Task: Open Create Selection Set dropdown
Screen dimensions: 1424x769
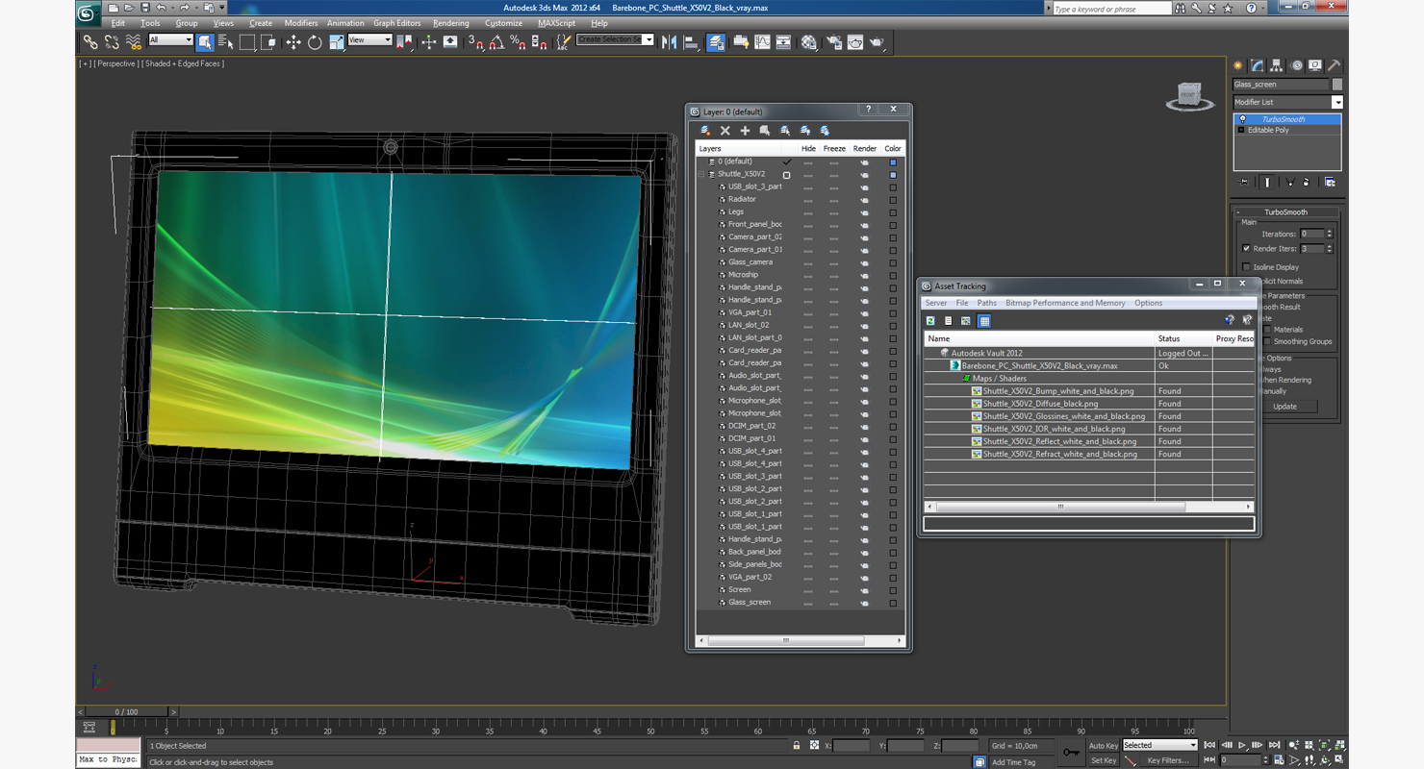Action: pos(615,40)
